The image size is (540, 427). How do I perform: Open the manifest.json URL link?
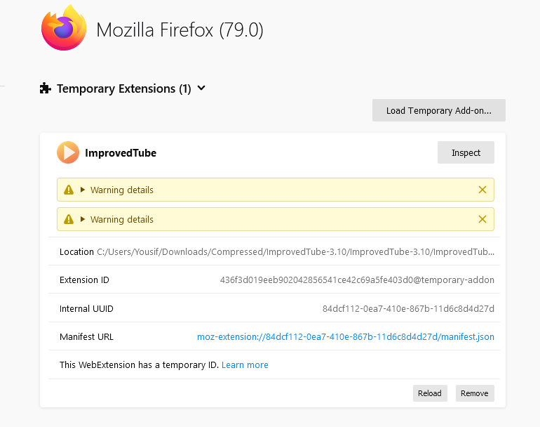345,336
